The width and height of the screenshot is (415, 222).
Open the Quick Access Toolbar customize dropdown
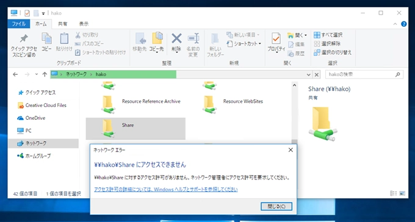[x=43, y=13]
